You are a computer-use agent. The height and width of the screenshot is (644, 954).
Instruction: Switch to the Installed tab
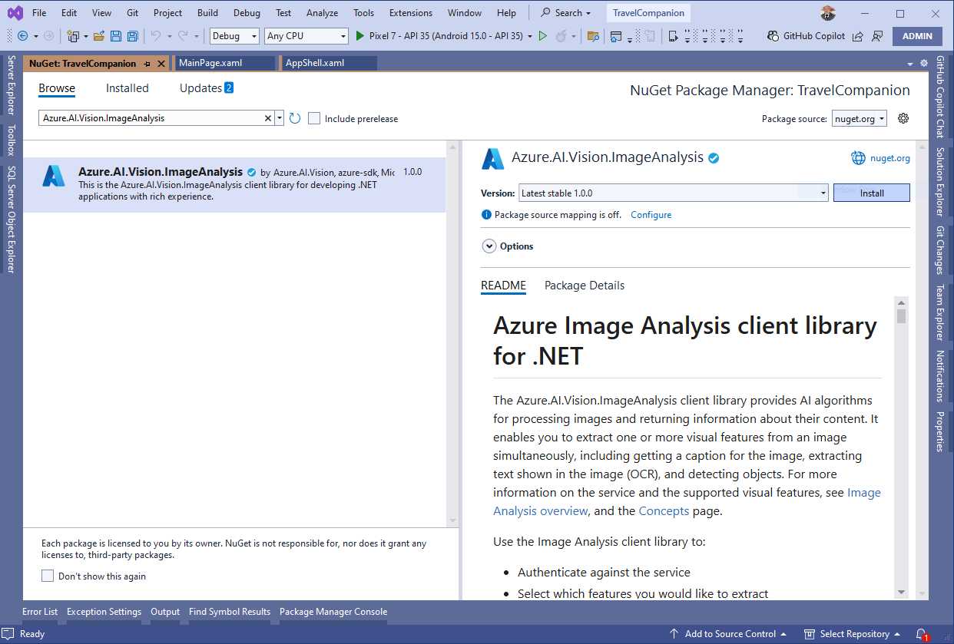click(128, 88)
